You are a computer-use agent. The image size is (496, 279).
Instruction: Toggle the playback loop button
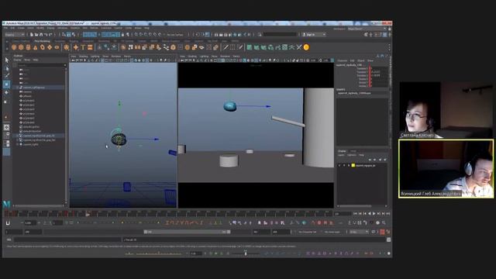point(374,232)
